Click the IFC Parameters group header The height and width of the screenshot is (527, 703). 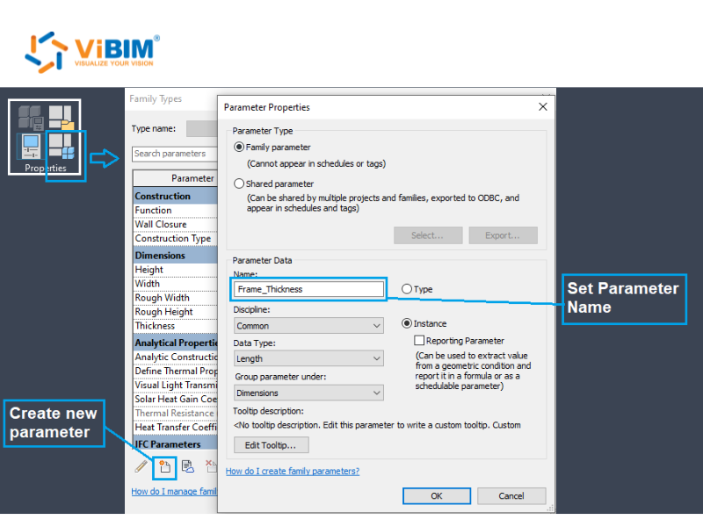pos(175,444)
